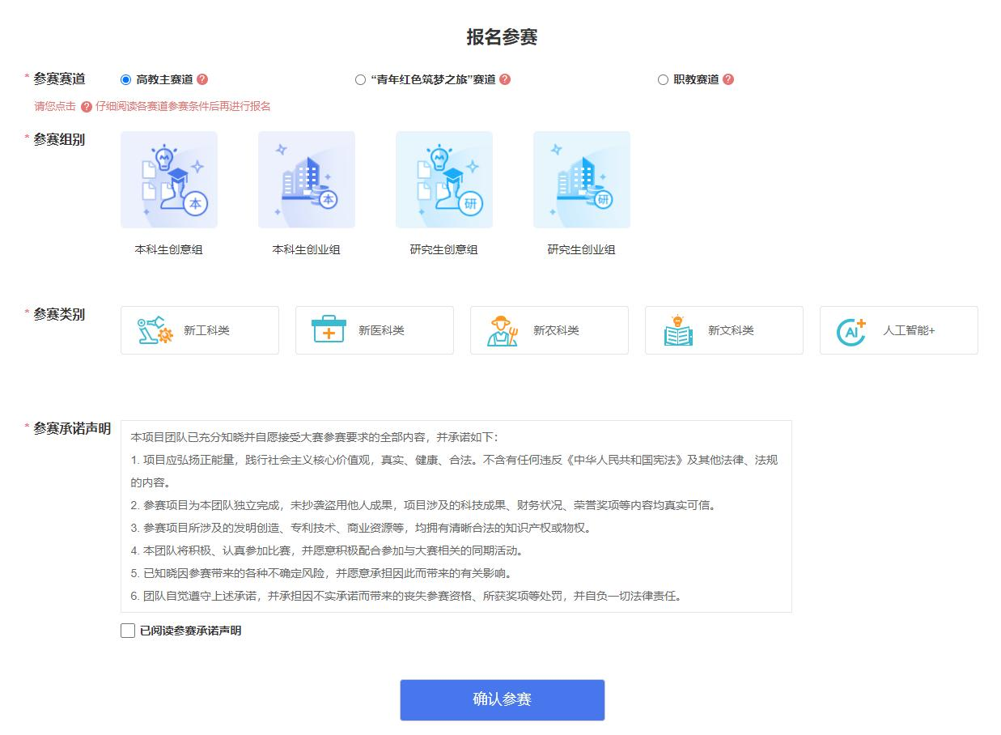The height and width of the screenshot is (735, 1001).
Task: Click the 本科生创意组 text label
Action: 168,250
